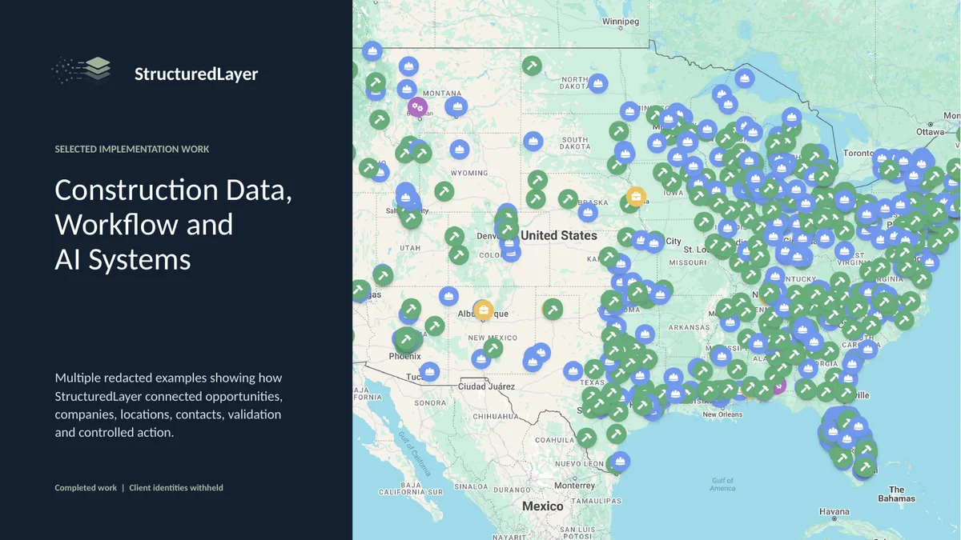Click the Ottawa city label on the map
Screen dimensions: 961x540
coord(930,132)
